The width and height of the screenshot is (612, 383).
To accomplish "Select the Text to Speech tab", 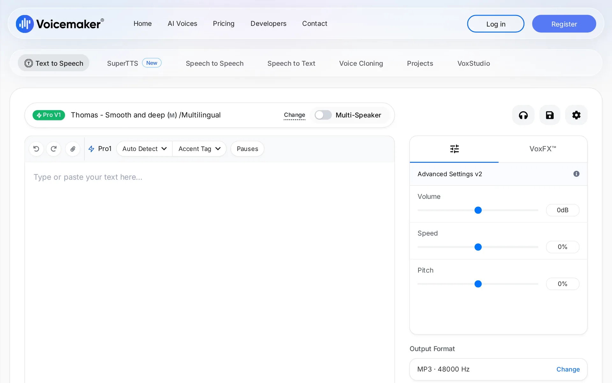I will point(54,63).
